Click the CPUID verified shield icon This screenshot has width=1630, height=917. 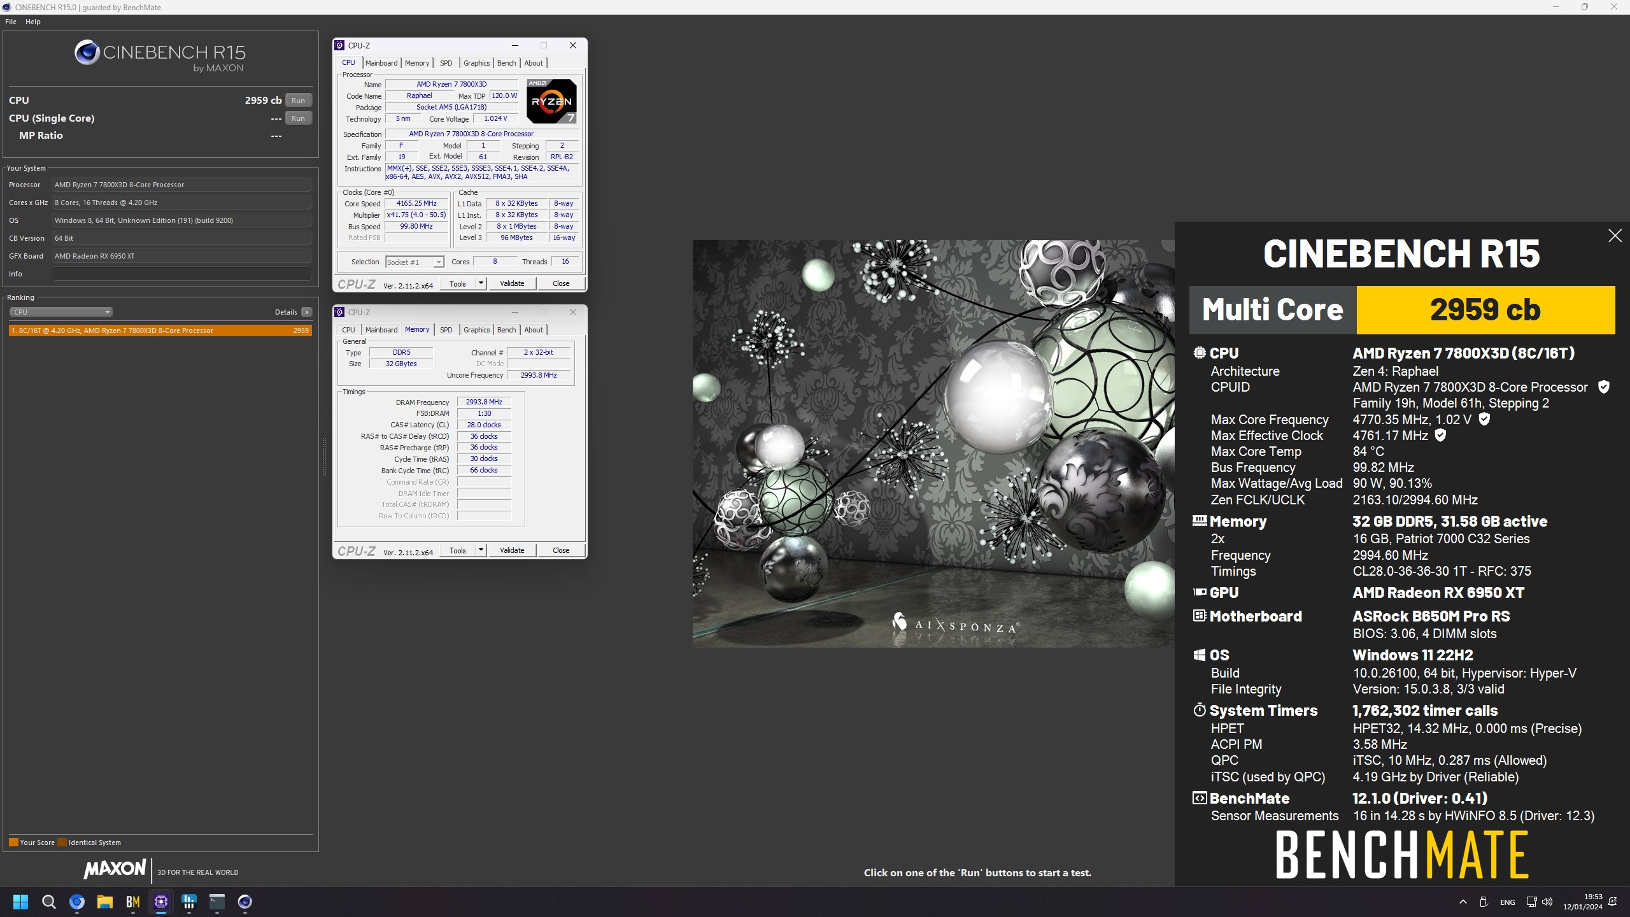click(1604, 387)
